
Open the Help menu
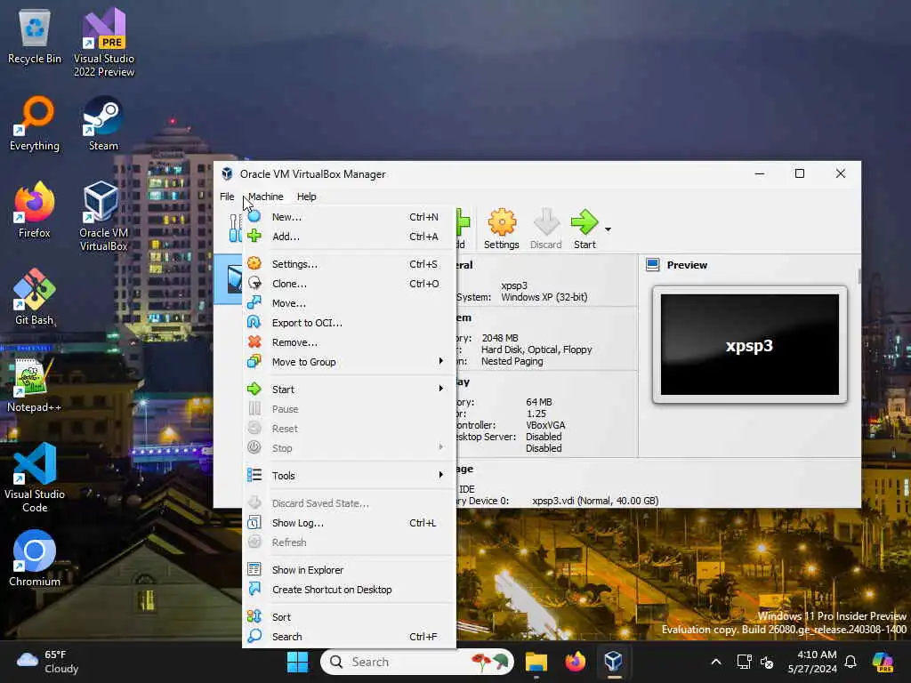307,197
